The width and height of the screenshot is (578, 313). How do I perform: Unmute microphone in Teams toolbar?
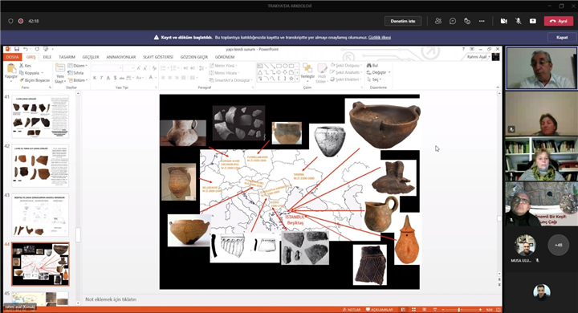coord(519,21)
